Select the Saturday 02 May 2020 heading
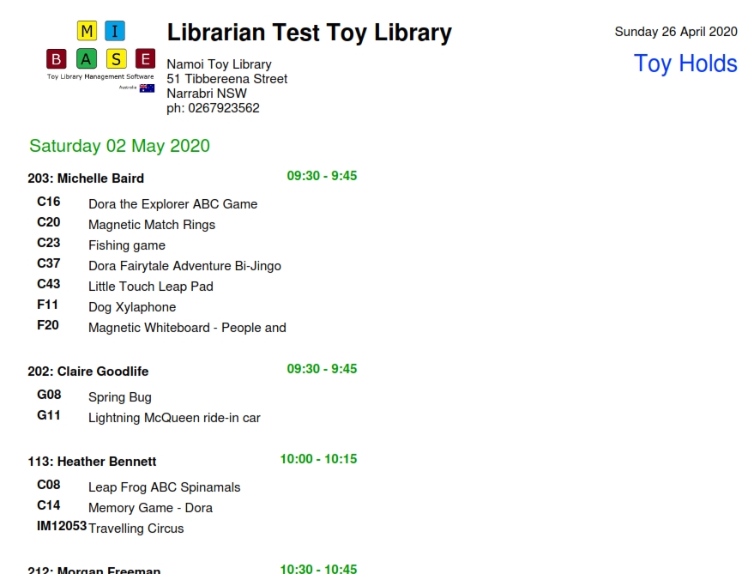This screenshot has height=574, width=754. 119,146
